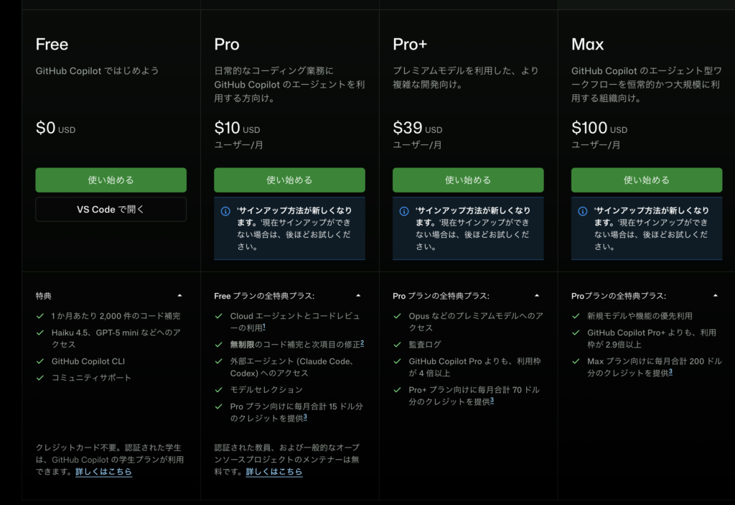Click GitHub Copilot ではじめよう description
This screenshot has height=505, width=735.
point(98,71)
